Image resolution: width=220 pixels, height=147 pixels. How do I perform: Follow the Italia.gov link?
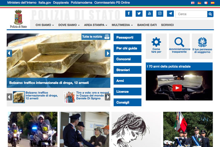click(45, 3)
